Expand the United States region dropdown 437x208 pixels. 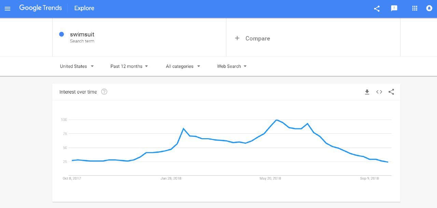(x=77, y=66)
